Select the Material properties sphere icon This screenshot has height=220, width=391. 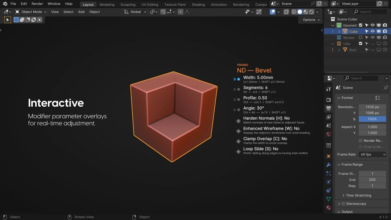328,207
